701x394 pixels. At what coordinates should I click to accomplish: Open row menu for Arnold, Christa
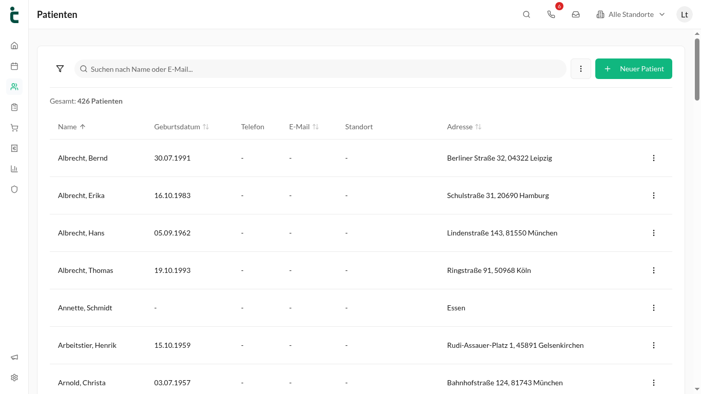654,383
